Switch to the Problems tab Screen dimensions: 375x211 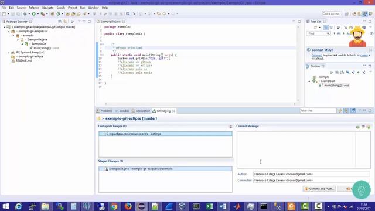tap(104, 111)
